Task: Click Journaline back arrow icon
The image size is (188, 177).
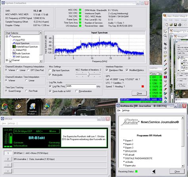Action: pyautogui.click(x=154, y=171)
